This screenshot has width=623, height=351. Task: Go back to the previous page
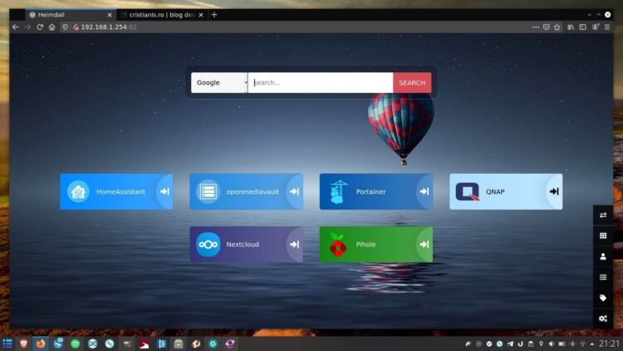[x=16, y=27]
